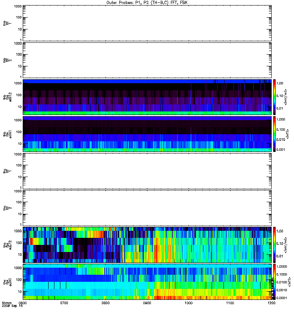Click the "thb fff 2" panel label

pos(7,60)
